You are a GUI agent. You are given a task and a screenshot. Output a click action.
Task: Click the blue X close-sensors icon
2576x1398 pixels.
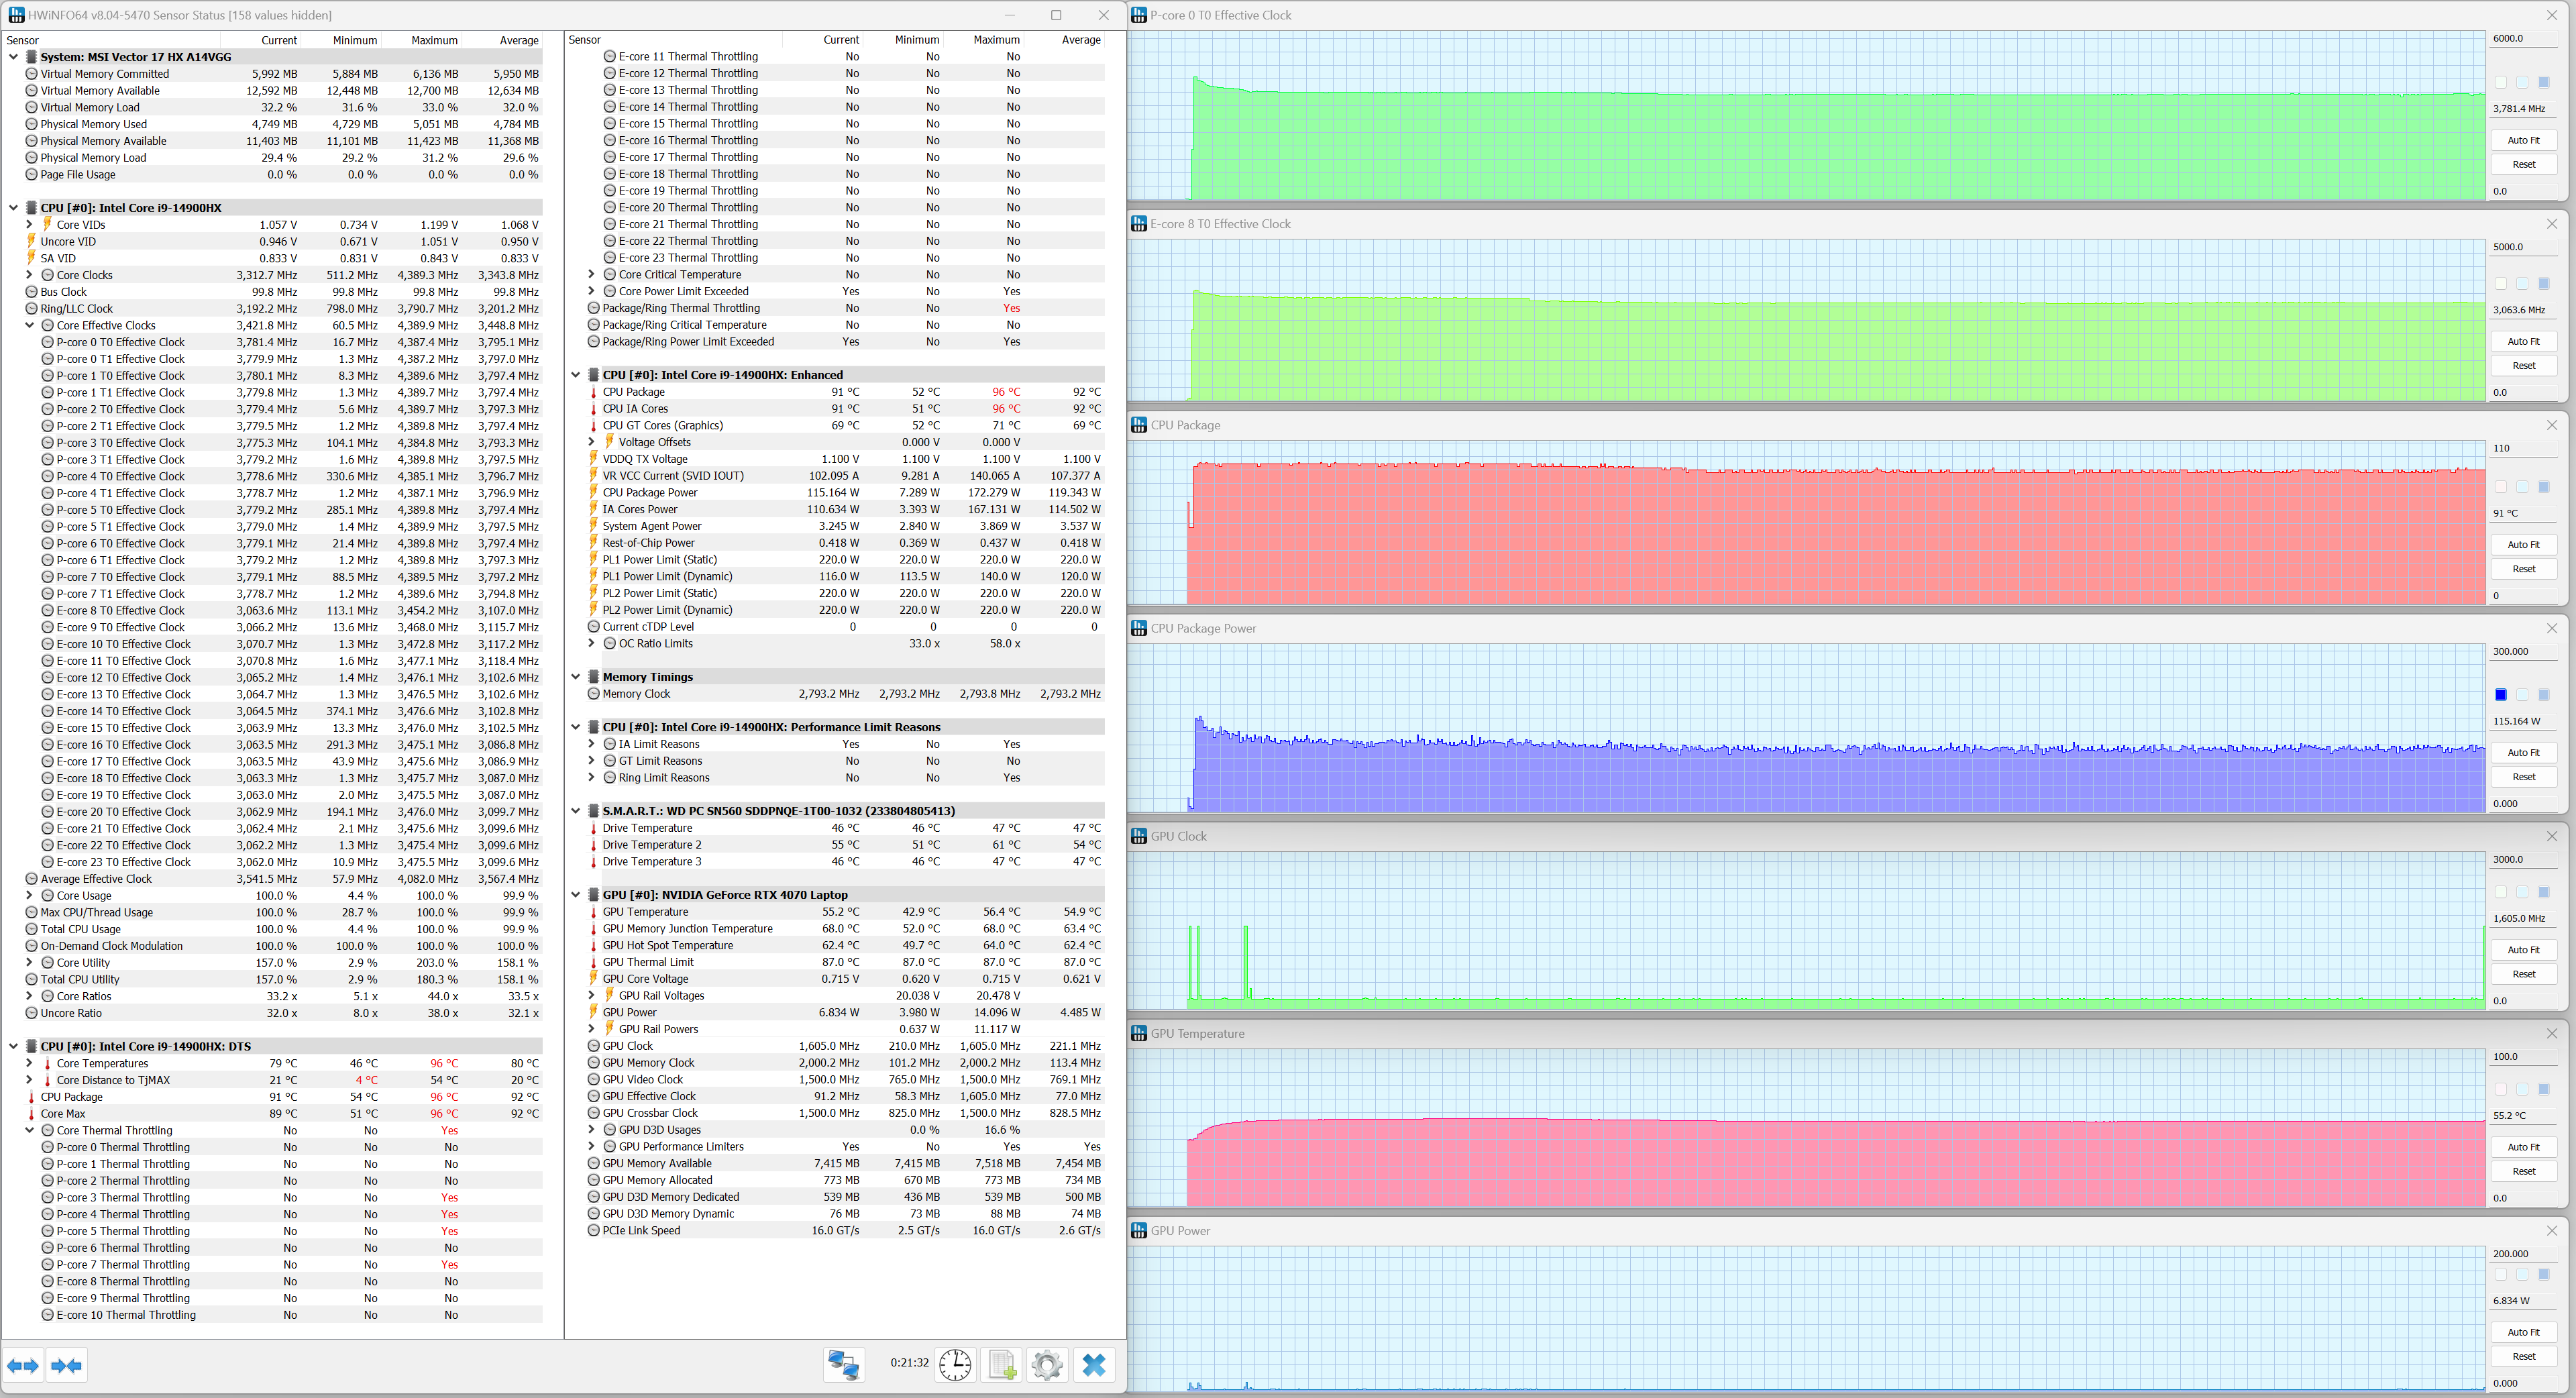click(x=1094, y=1365)
